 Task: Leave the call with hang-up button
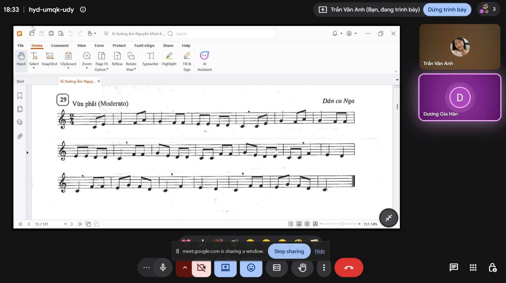tap(349, 268)
